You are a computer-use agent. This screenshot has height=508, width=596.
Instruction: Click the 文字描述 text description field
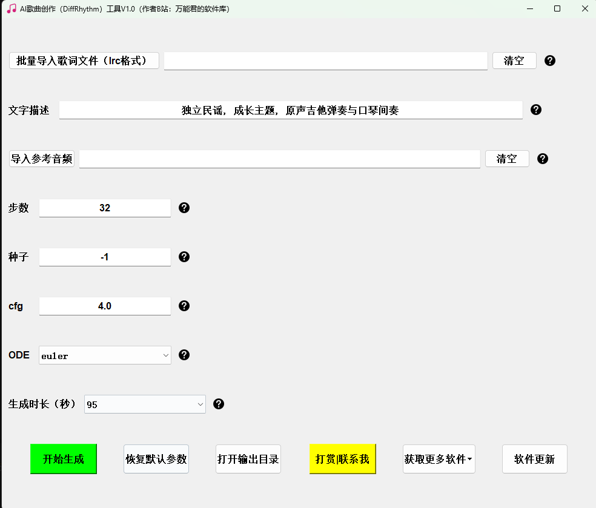[x=291, y=110]
